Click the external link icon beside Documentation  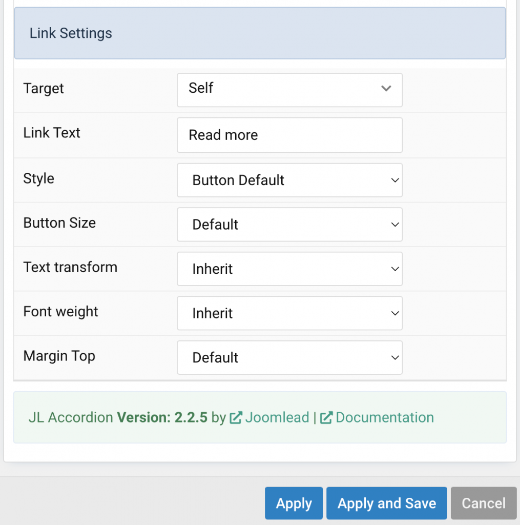click(326, 417)
